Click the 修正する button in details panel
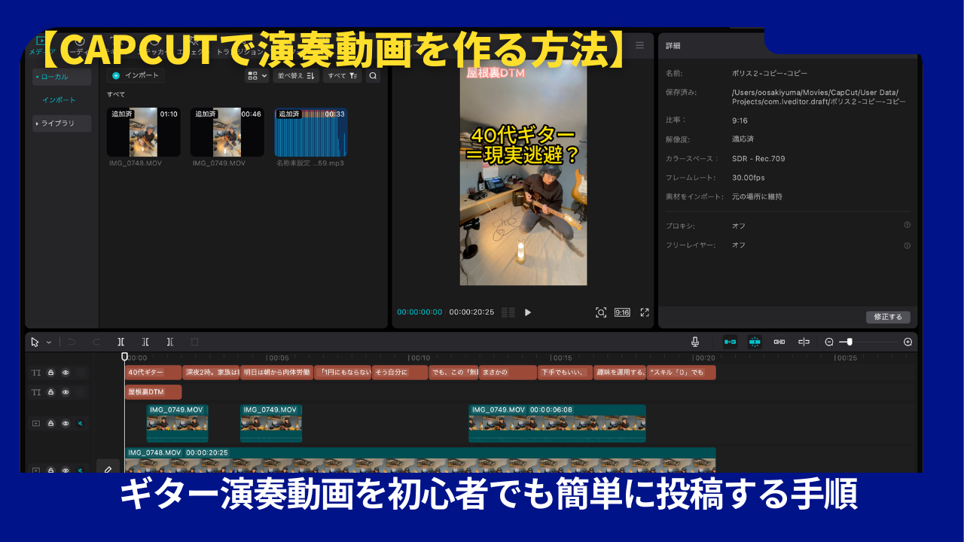Viewport: 964px width, 542px height. (888, 317)
